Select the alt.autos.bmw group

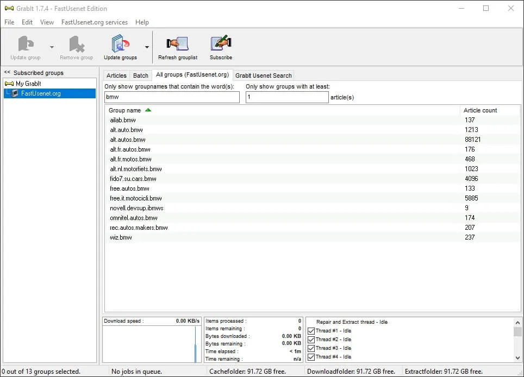coord(313,140)
